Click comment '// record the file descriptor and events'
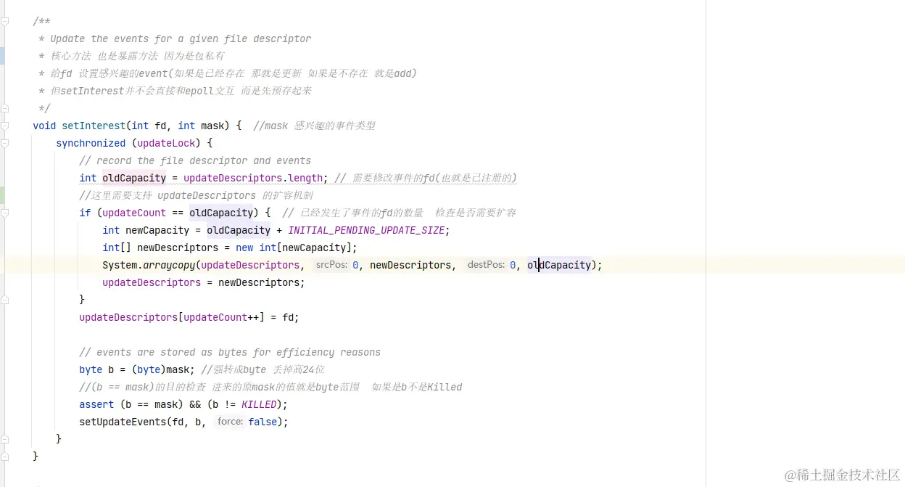The height and width of the screenshot is (487, 905). (195, 160)
